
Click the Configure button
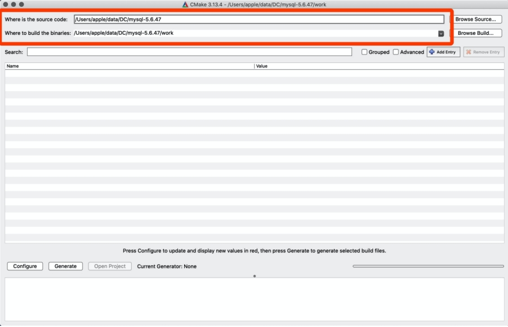coord(25,266)
